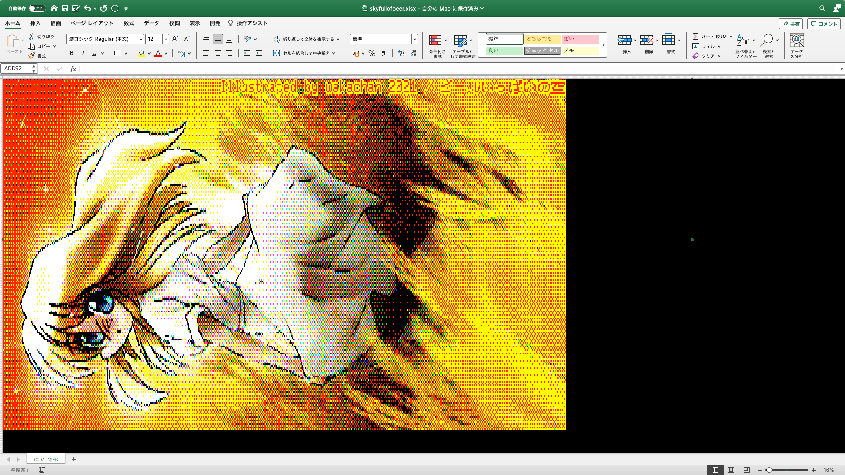Screen dimensions: 845x475
Task: Toggle underline formatting
Action: click(x=94, y=53)
